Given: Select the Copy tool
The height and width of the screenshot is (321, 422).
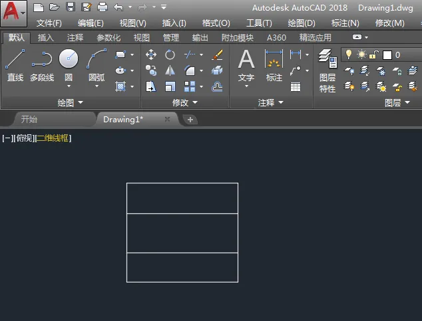Looking at the screenshot, I should (151, 70).
